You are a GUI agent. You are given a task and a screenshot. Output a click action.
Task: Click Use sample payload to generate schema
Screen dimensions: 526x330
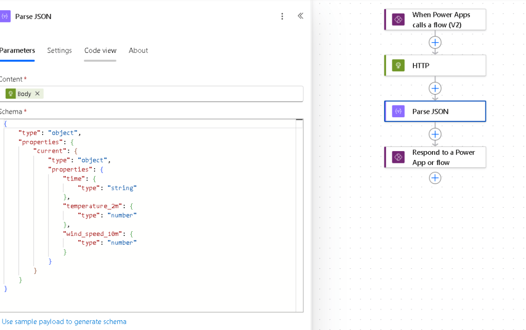[x=64, y=322]
